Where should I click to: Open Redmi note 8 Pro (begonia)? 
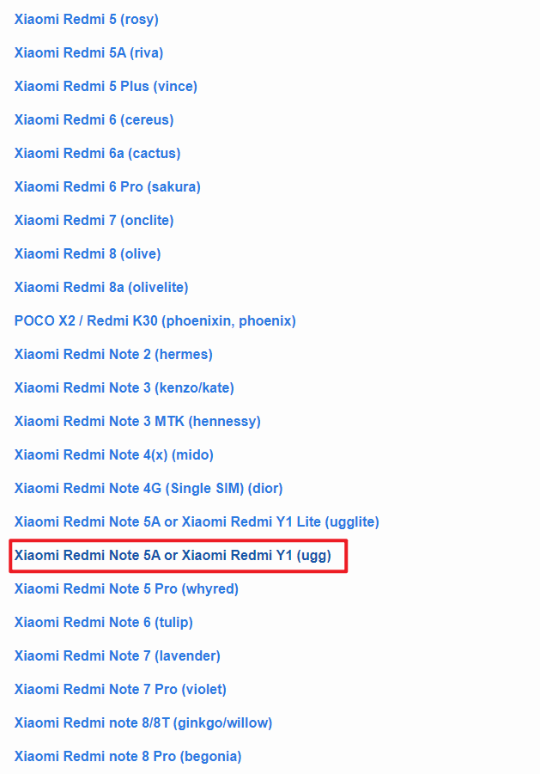pyautogui.click(x=128, y=757)
